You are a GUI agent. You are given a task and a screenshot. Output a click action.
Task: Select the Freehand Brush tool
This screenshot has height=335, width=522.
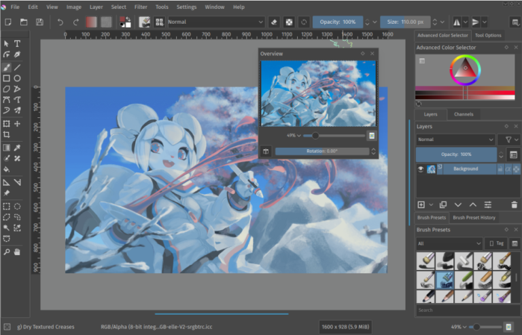[6, 67]
